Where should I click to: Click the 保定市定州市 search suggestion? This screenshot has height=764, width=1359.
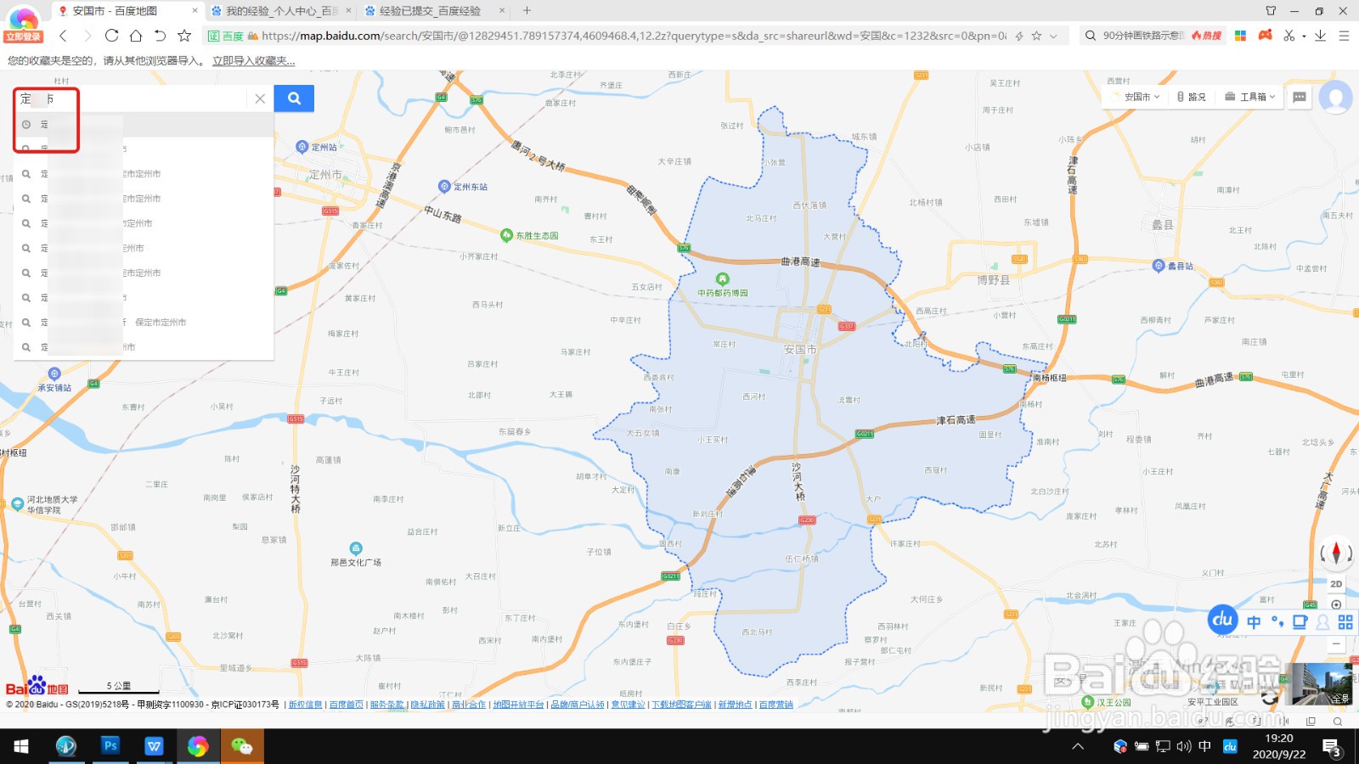pos(144,323)
